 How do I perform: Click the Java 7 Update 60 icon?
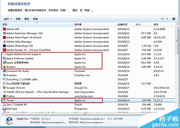pyautogui.click(x=4, y=105)
